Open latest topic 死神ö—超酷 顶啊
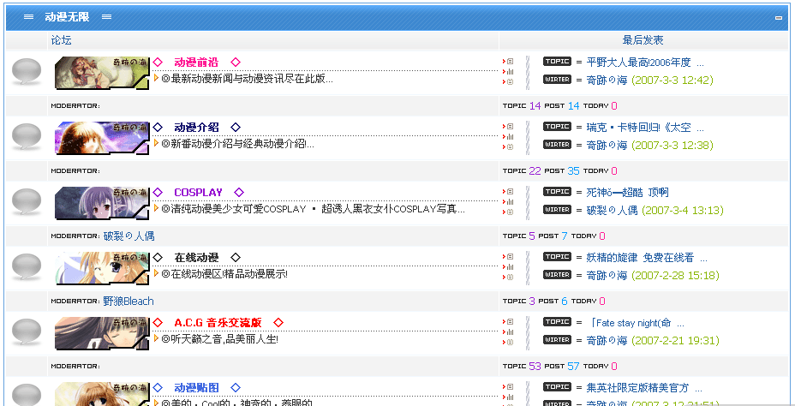This screenshot has width=795, height=406. [627, 193]
